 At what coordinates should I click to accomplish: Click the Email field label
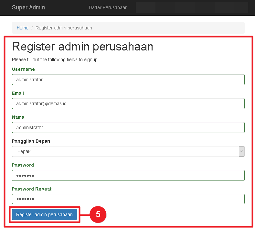pos(18,93)
